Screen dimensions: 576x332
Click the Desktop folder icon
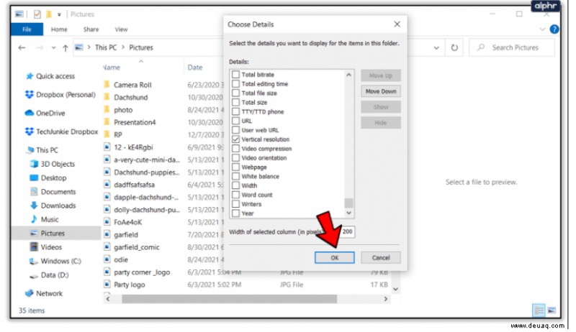tap(34, 177)
